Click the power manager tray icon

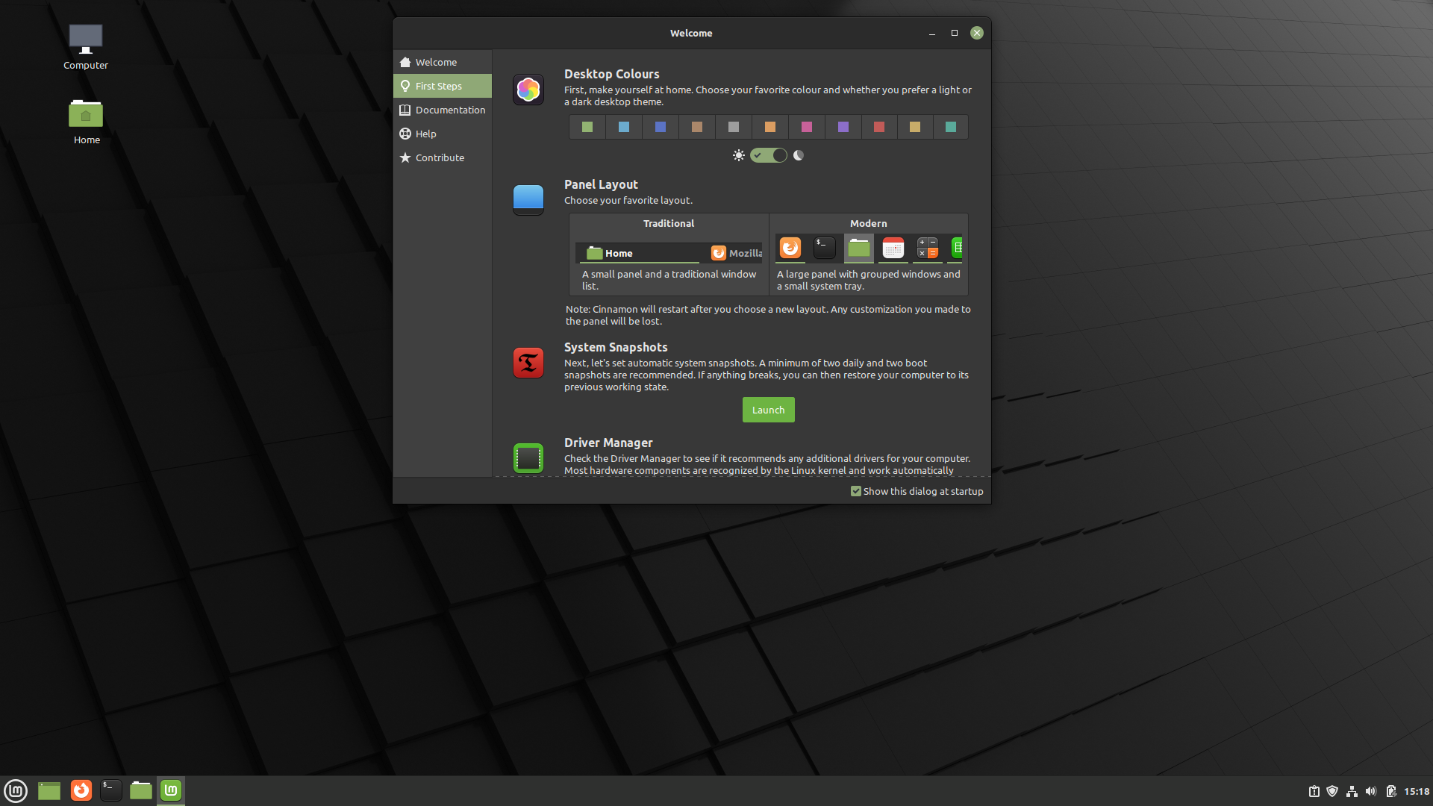click(x=1390, y=791)
